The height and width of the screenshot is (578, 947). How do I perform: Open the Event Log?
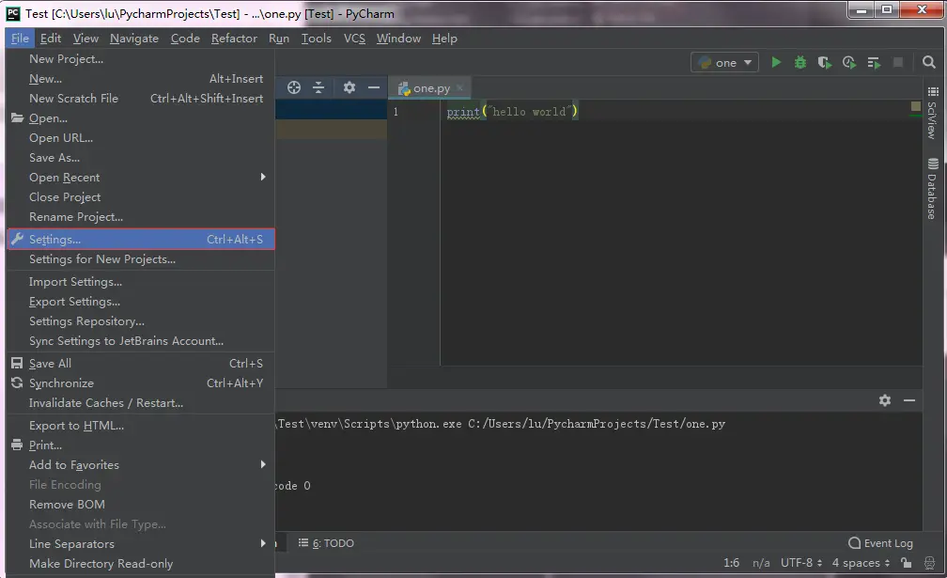tap(880, 543)
